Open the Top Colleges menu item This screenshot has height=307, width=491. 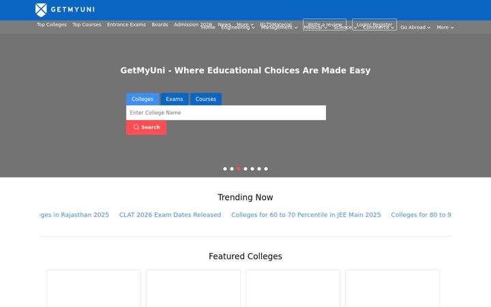pyautogui.click(x=52, y=25)
